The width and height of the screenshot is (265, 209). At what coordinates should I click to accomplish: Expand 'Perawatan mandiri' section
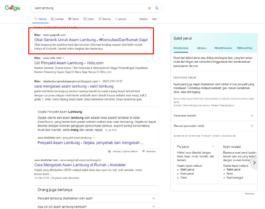pos(214,116)
